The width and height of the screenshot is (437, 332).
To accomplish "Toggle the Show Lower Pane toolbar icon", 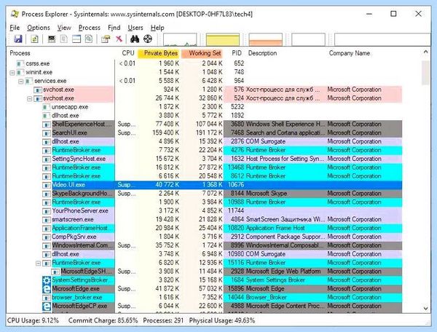I will pyautogui.click(x=76, y=39).
